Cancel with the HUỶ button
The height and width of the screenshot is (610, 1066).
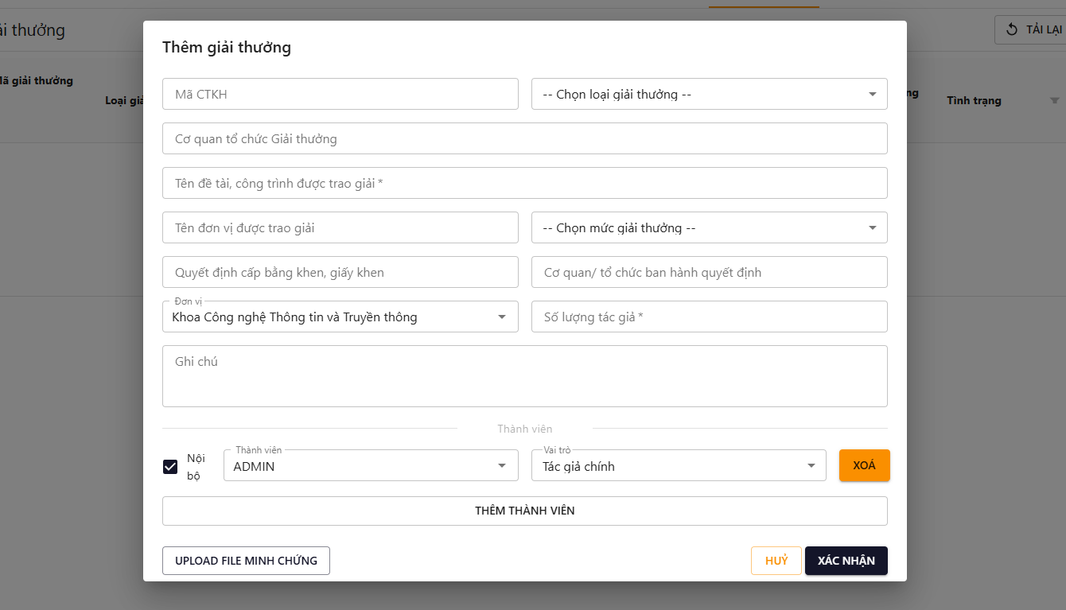tap(776, 561)
